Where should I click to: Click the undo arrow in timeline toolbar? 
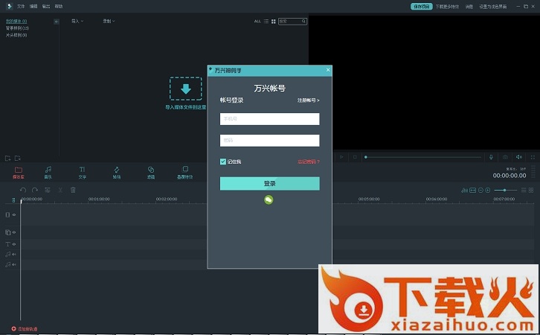[x=23, y=190]
